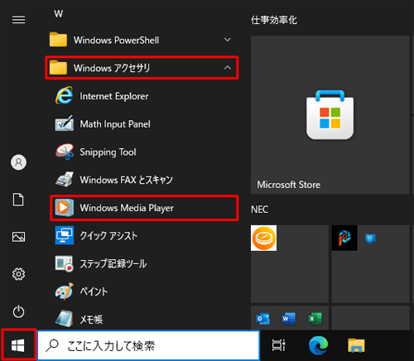Open the orange compass NEC tile
Image resolution: width=414 pixels, height=361 pixels.
263,238
